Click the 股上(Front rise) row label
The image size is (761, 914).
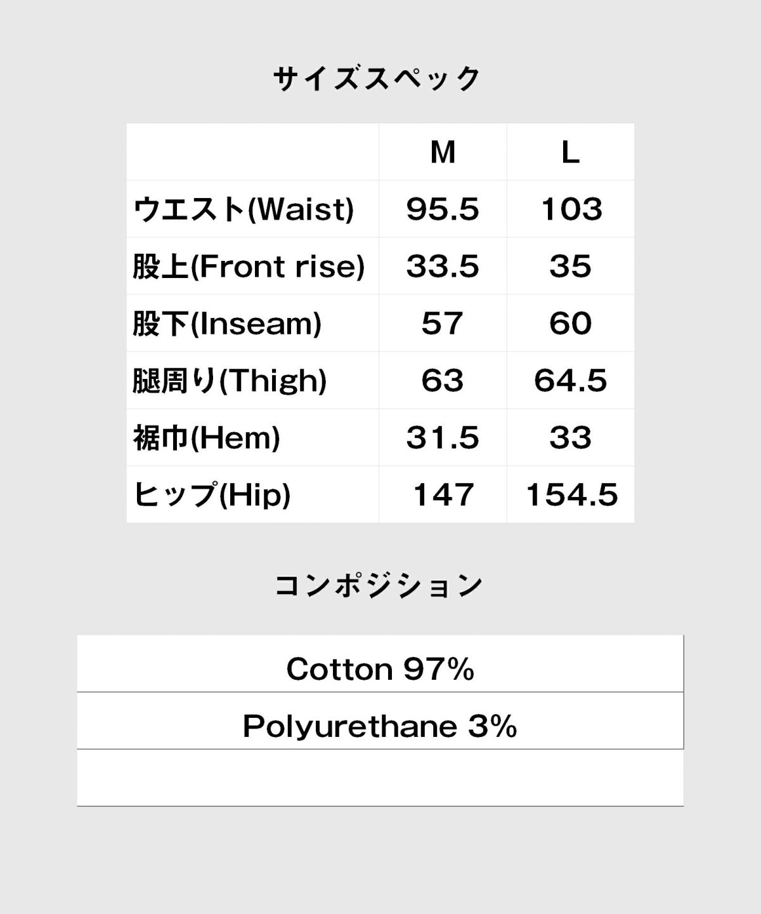click(x=249, y=267)
